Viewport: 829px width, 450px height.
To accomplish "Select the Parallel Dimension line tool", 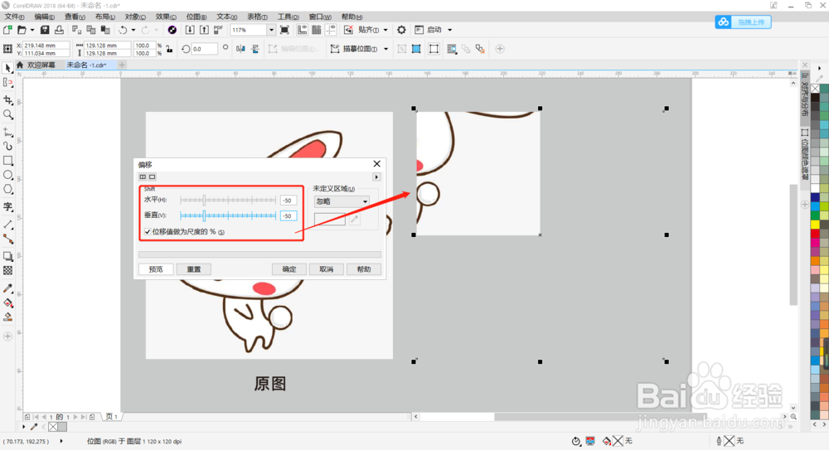I will 8,225.
